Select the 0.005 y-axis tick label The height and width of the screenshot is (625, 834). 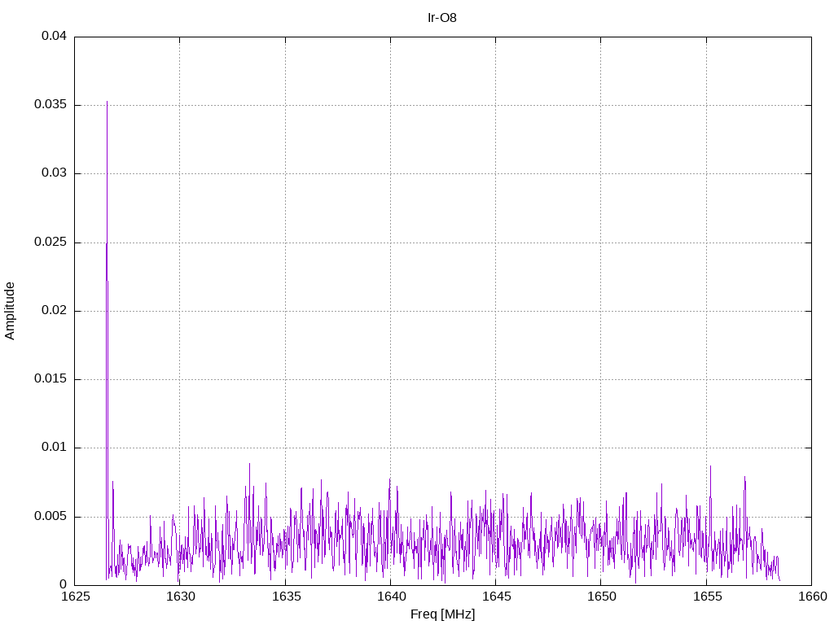pos(50,517)
